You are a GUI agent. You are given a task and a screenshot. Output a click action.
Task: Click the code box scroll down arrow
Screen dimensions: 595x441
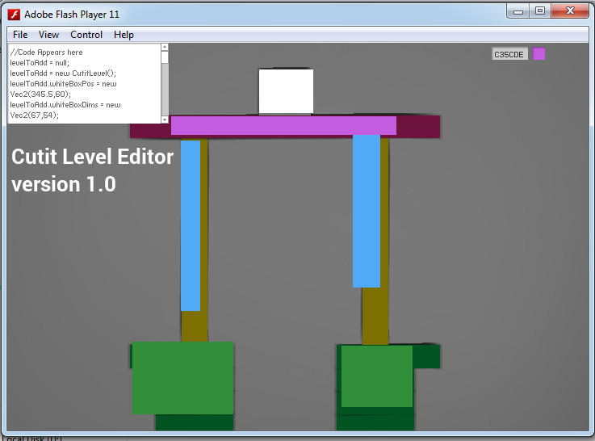pos(165,119)
